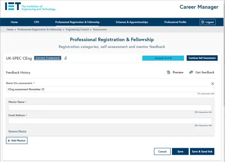This screenshot has width=225, height=162.
Task: Click the Assessed progress bar
Action: [163, 58]
